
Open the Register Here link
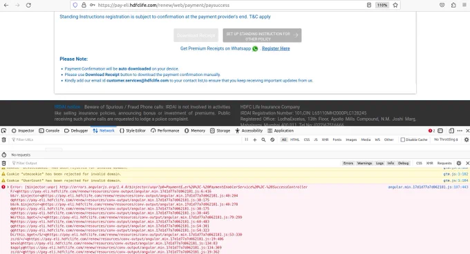276,48
